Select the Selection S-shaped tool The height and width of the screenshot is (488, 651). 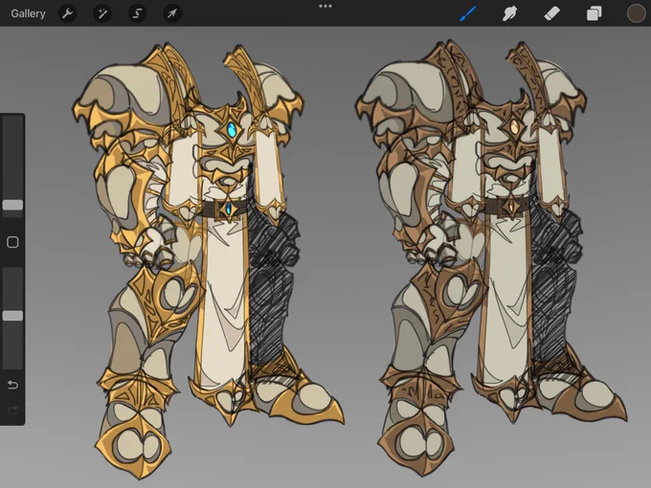(x=137, y=13)
